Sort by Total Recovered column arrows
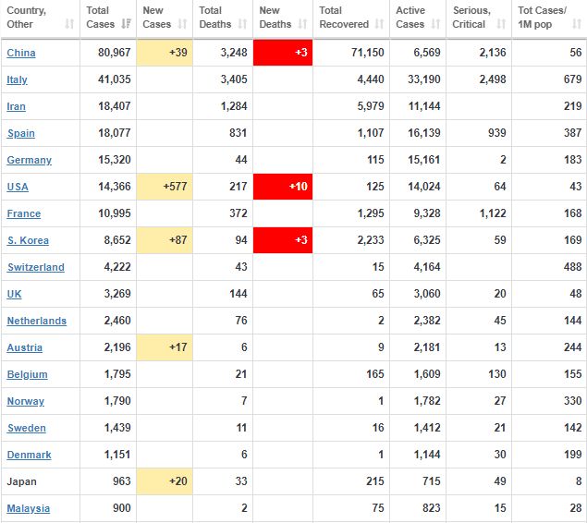587x523 pixels. coord(380,24)
